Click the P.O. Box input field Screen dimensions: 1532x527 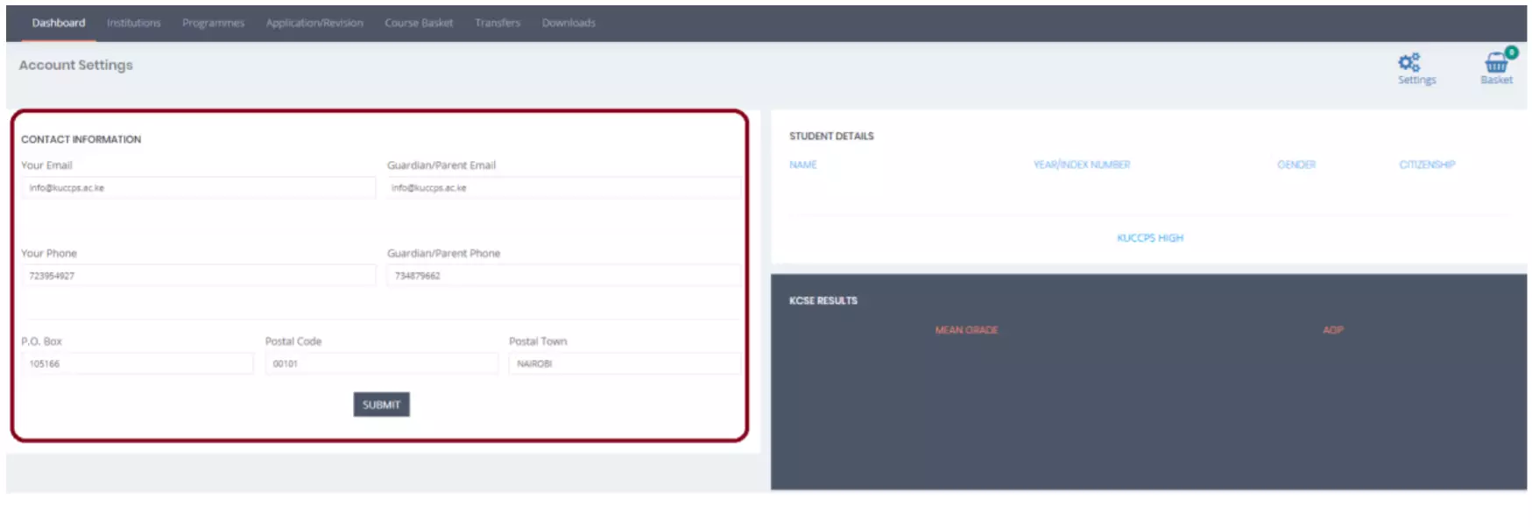(137, 363)
